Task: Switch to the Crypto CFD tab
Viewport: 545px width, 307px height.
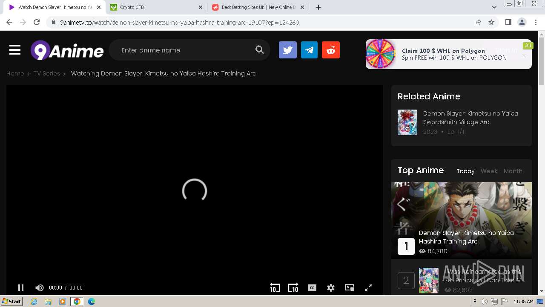Action: pos(157,7)
